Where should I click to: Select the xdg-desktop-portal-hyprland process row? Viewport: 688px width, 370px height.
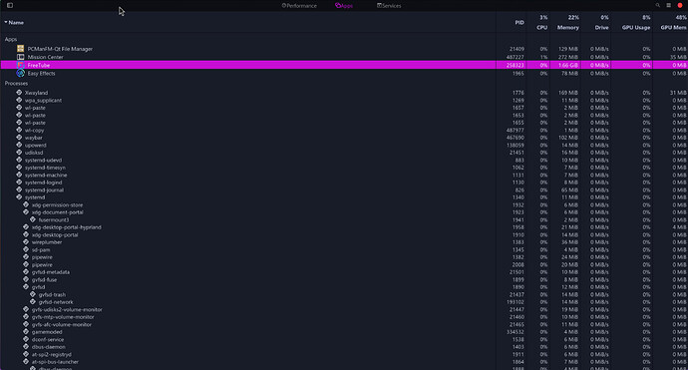point(344,227)
